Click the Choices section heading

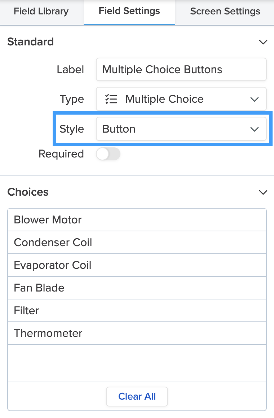tap(28, 192)
